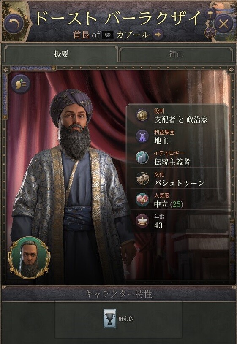Click the 人気度 popularity heart icon
This screenshot has width=237, height=344.
point(142,200)
